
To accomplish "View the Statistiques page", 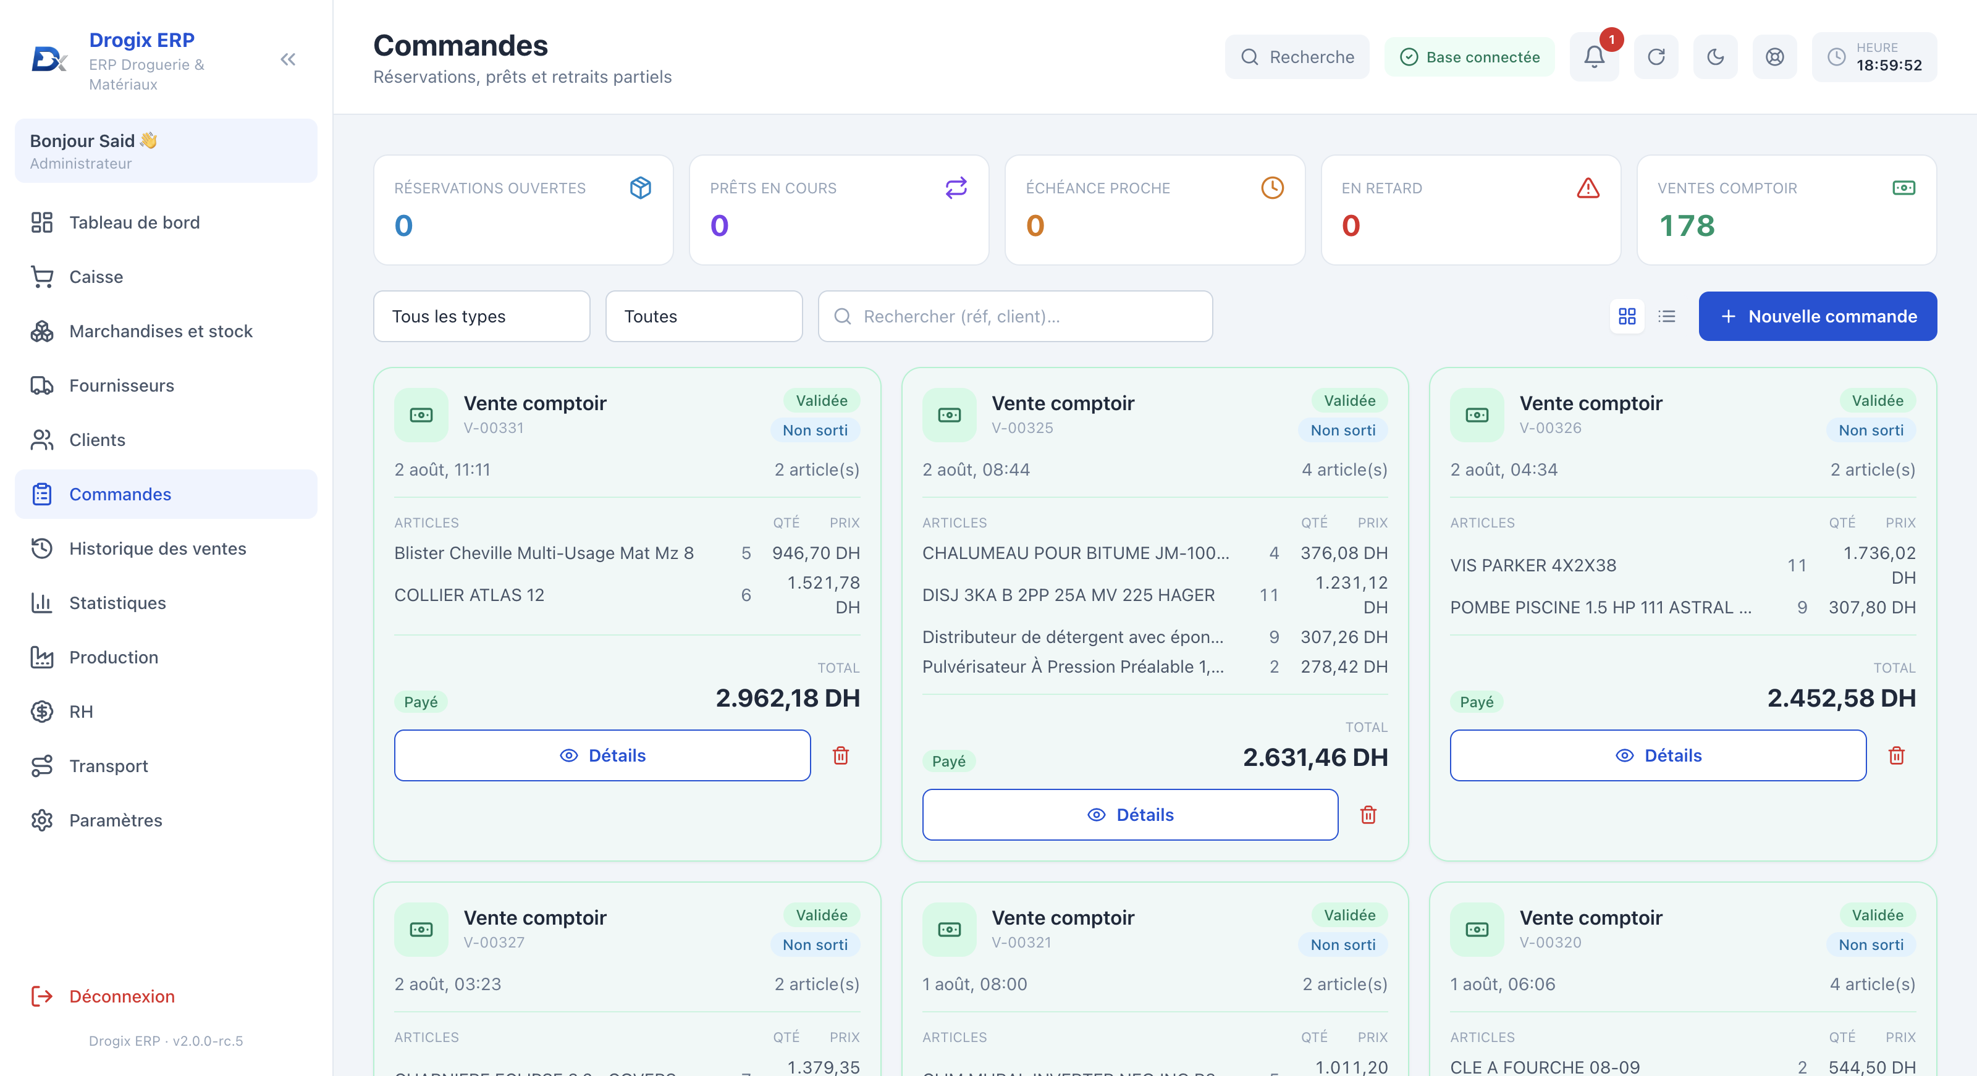I will point(166,603).
